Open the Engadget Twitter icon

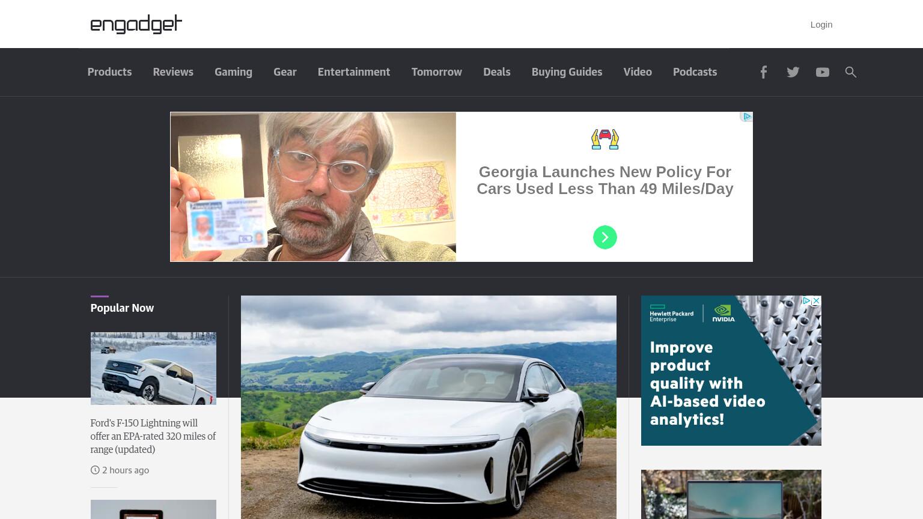coord(793,72)
